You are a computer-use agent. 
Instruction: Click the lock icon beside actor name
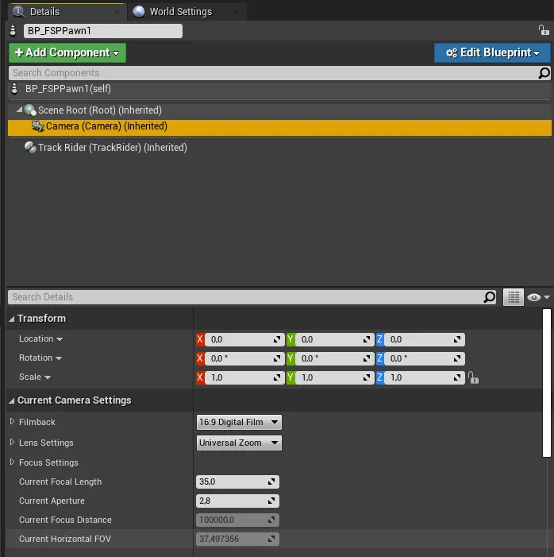(x=544, y=30)
